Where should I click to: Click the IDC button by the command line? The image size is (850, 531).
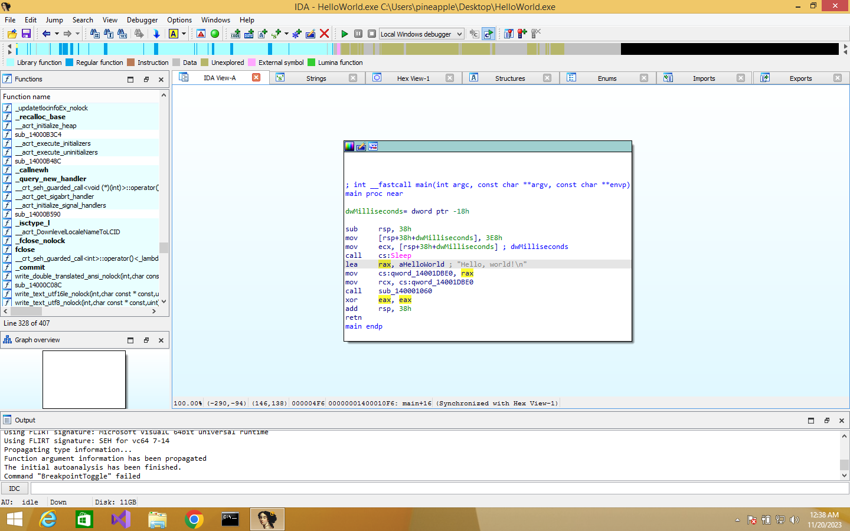(x=15, y=489)
